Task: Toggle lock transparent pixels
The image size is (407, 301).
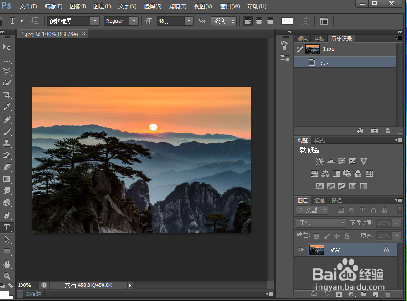Action: [x=316, y=236]
